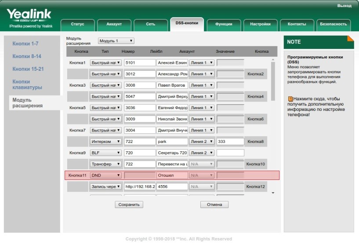
Task: Open the Безопасность tab
Action: coord(334,24)
